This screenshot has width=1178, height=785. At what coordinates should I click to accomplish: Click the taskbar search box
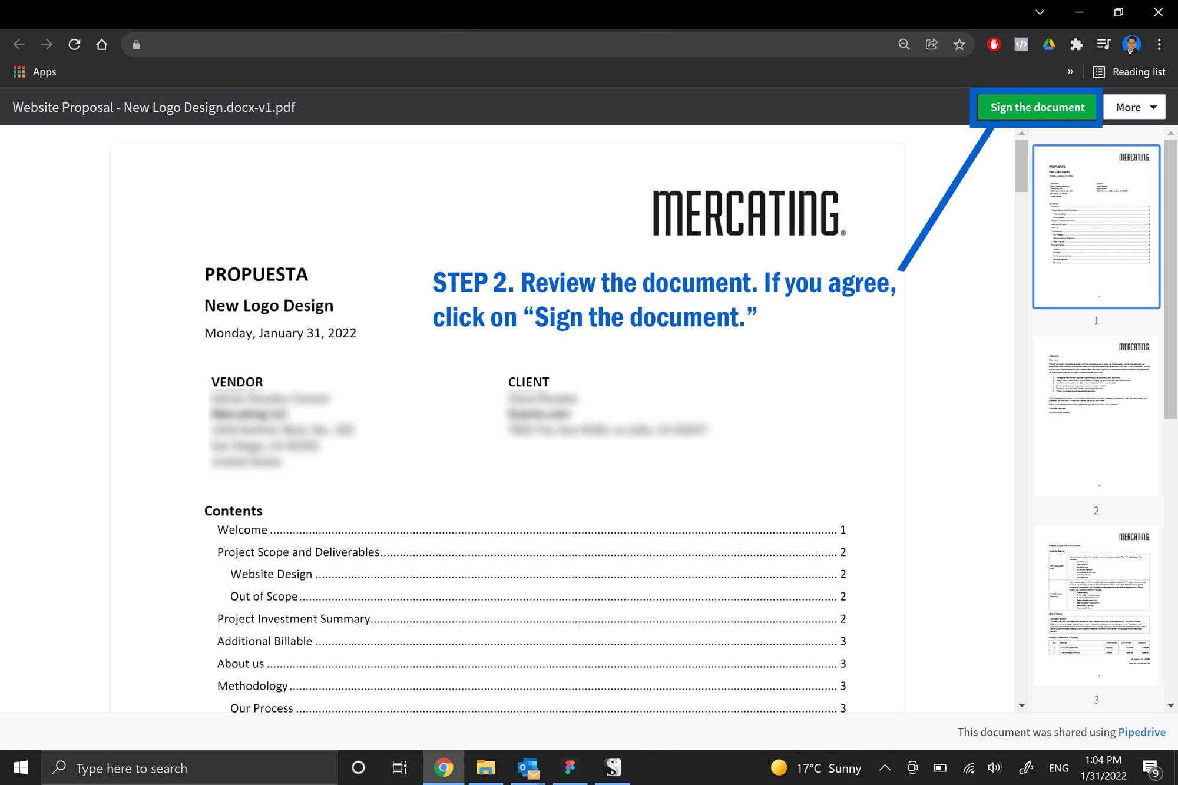click(x=190, y=768)
